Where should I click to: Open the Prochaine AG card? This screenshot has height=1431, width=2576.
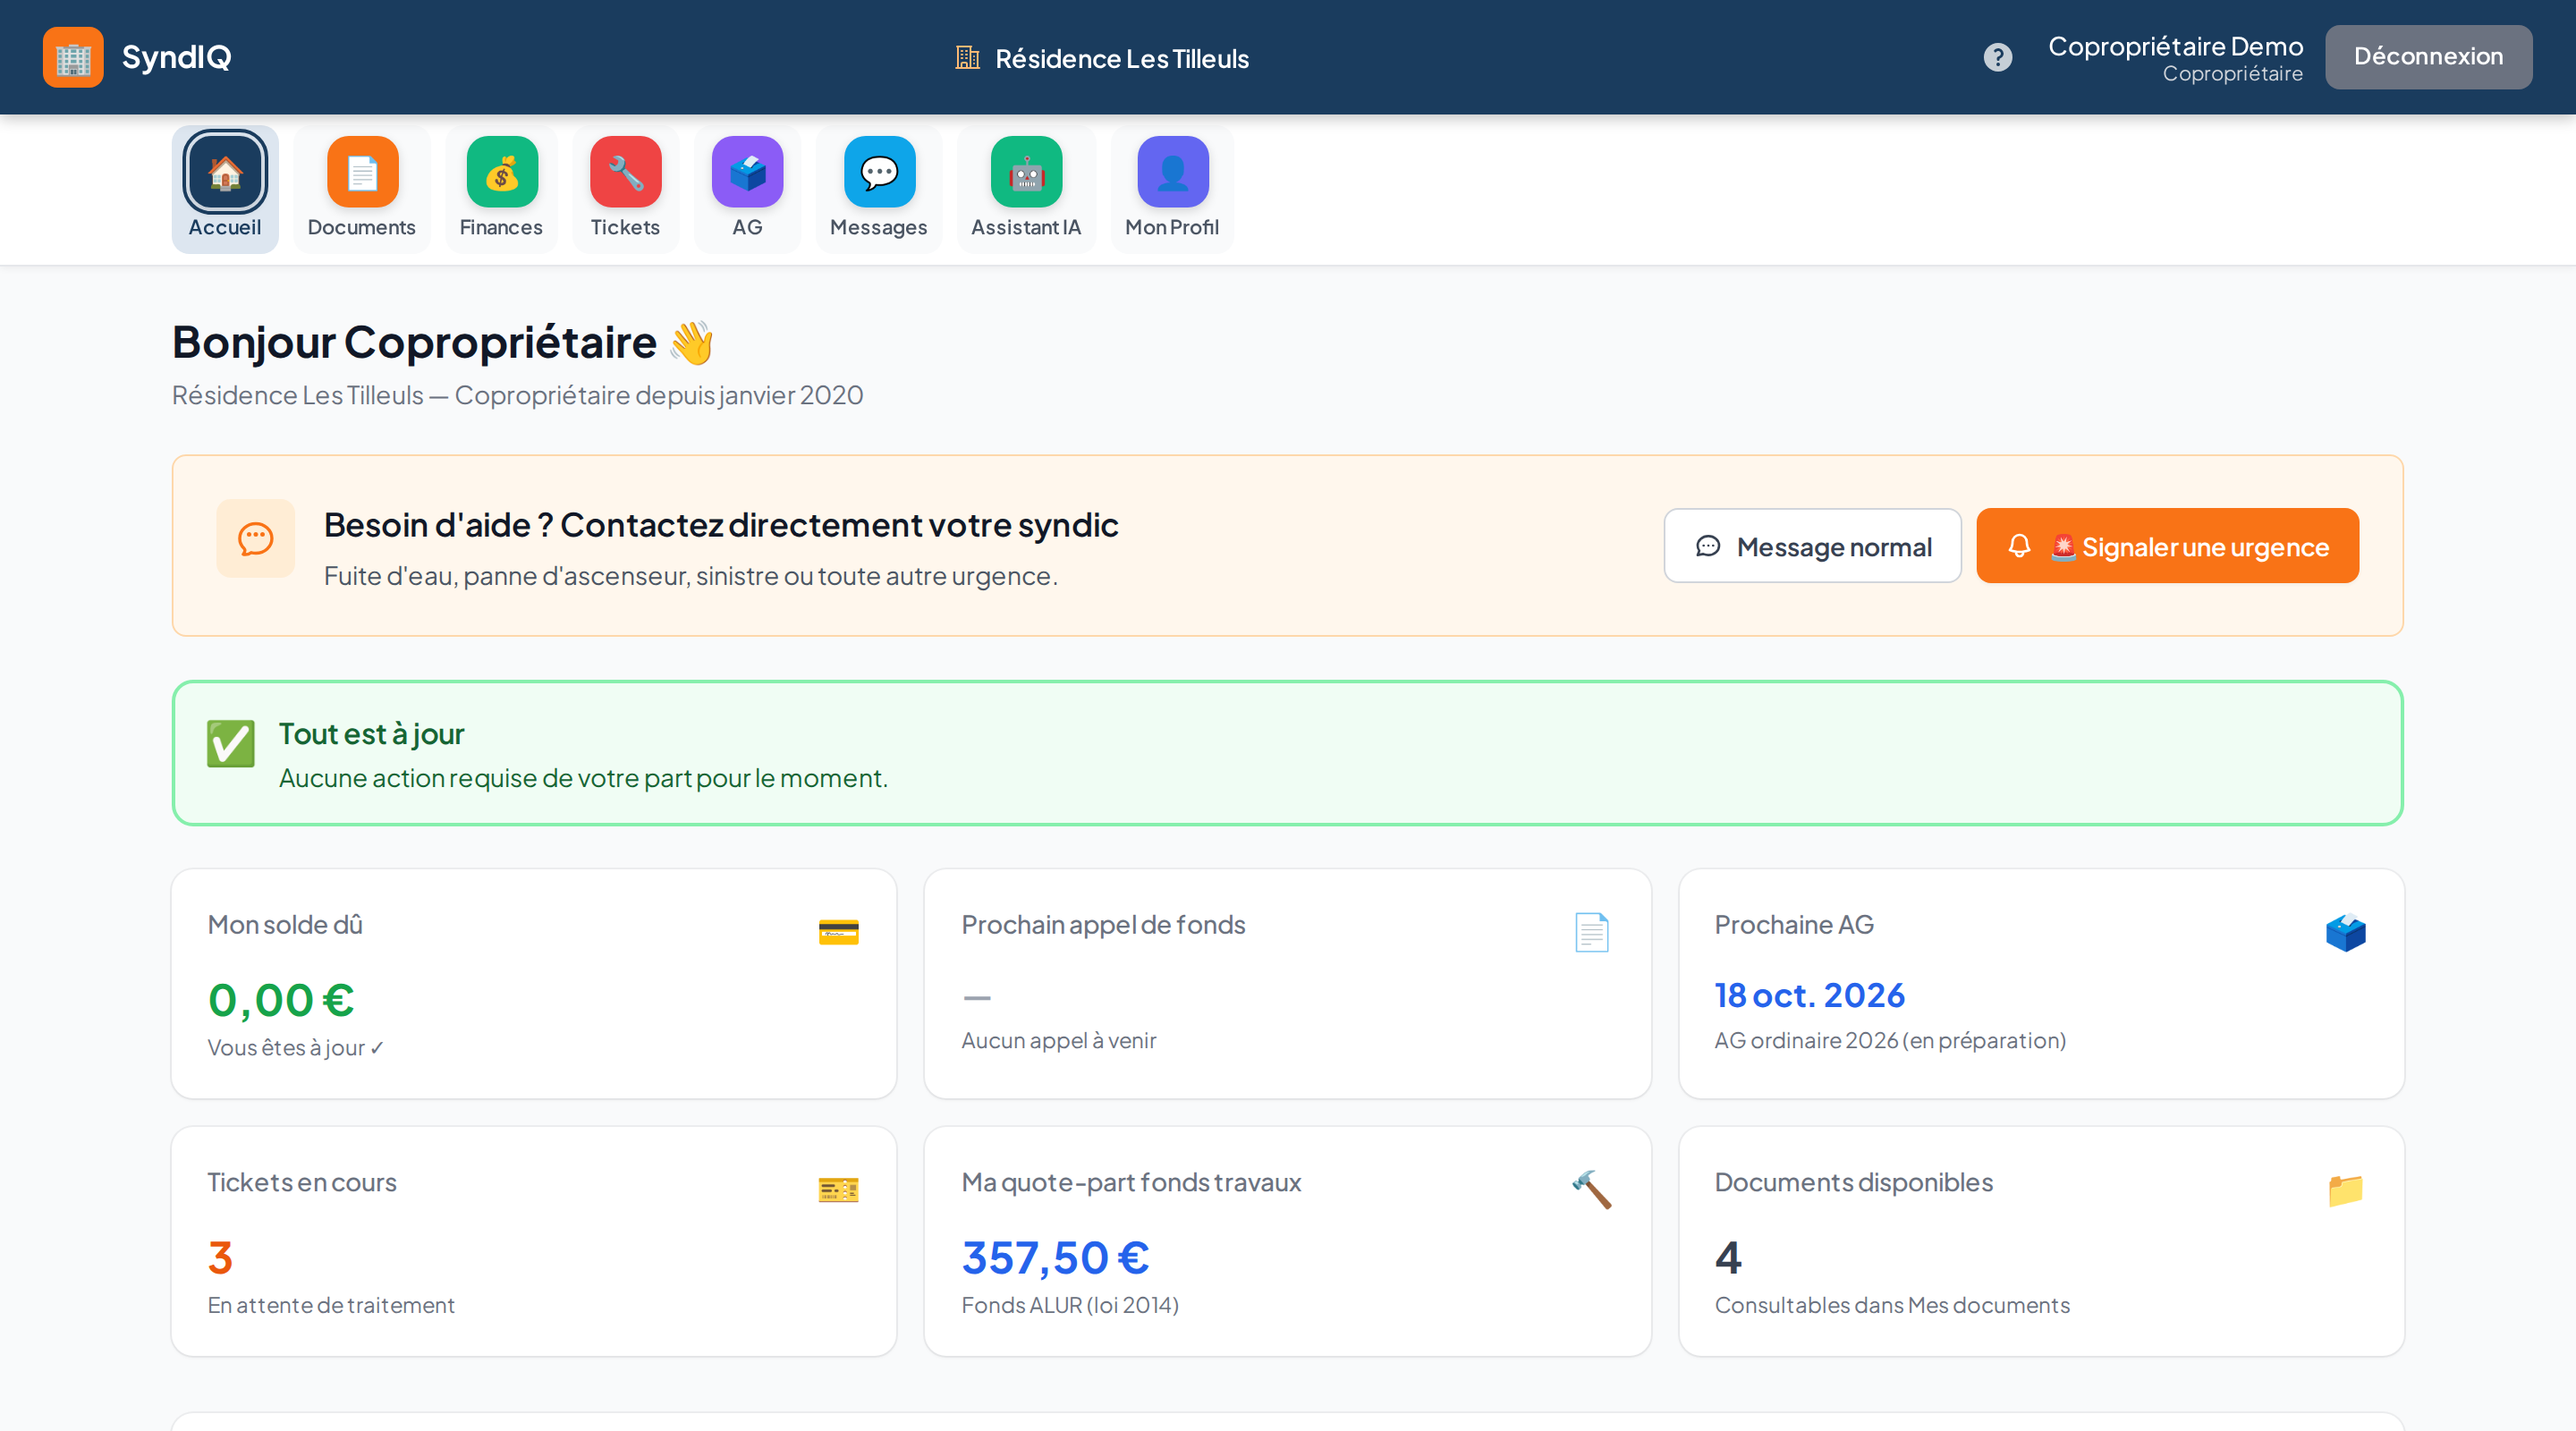pyautogui.click(x=2041, y=984)
